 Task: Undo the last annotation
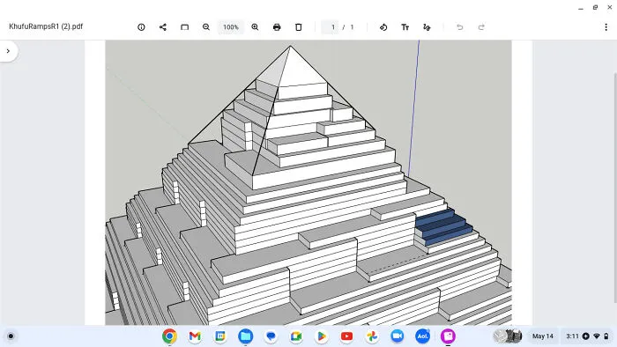[459, 27]
